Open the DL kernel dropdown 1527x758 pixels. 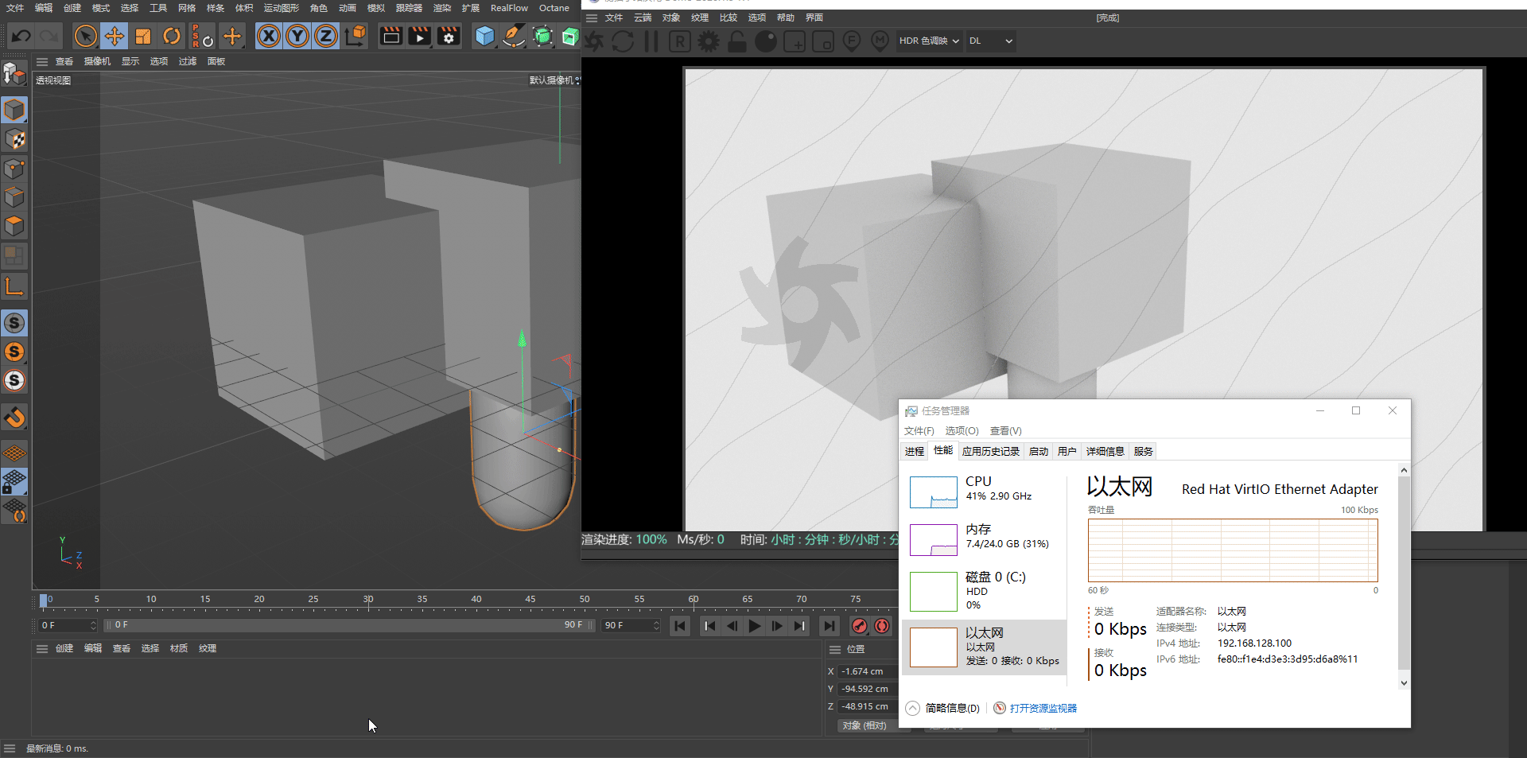990,41
